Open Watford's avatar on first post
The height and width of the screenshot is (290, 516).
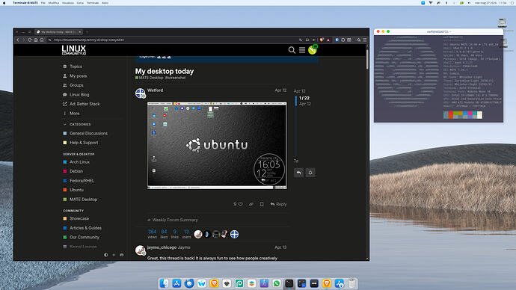(x=140, y=93)
